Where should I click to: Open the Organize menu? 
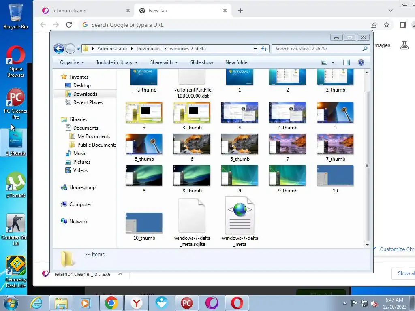click(72, 62)
